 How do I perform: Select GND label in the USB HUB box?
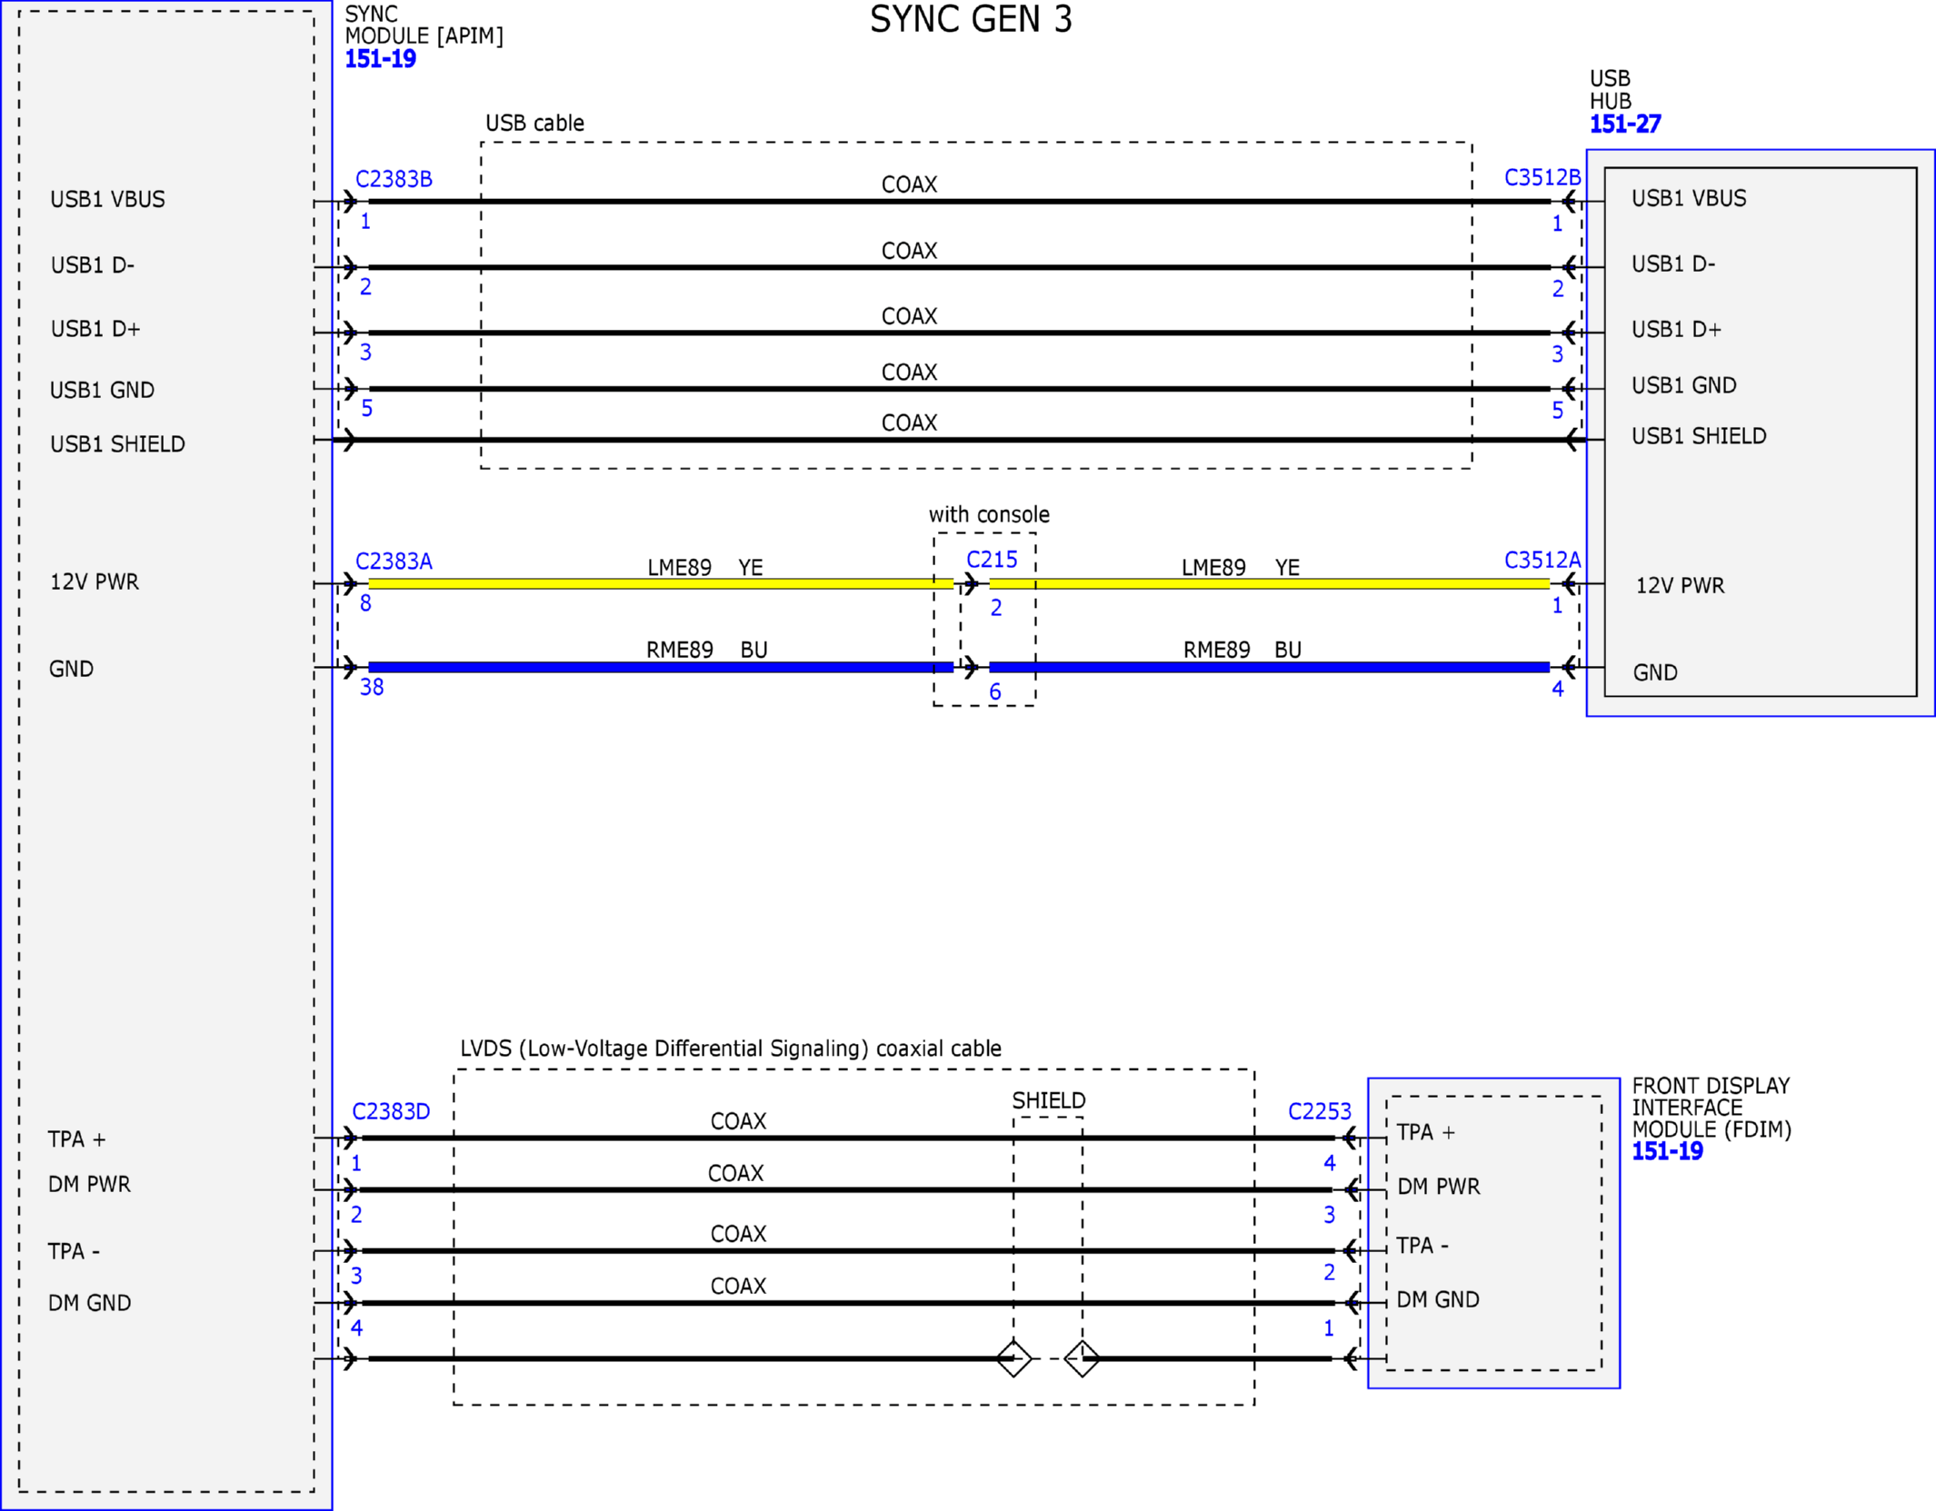pyautogui.click(x=1655, y=672)
